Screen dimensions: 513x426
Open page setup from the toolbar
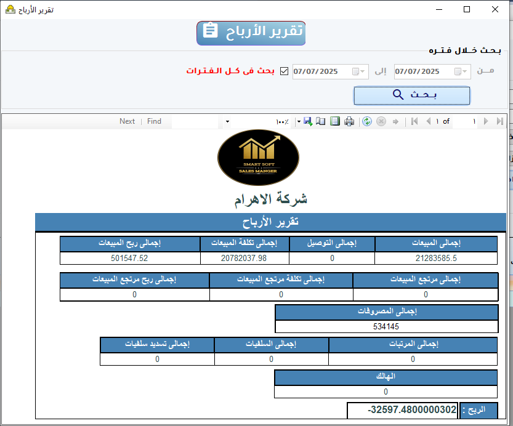click(334, 121)
